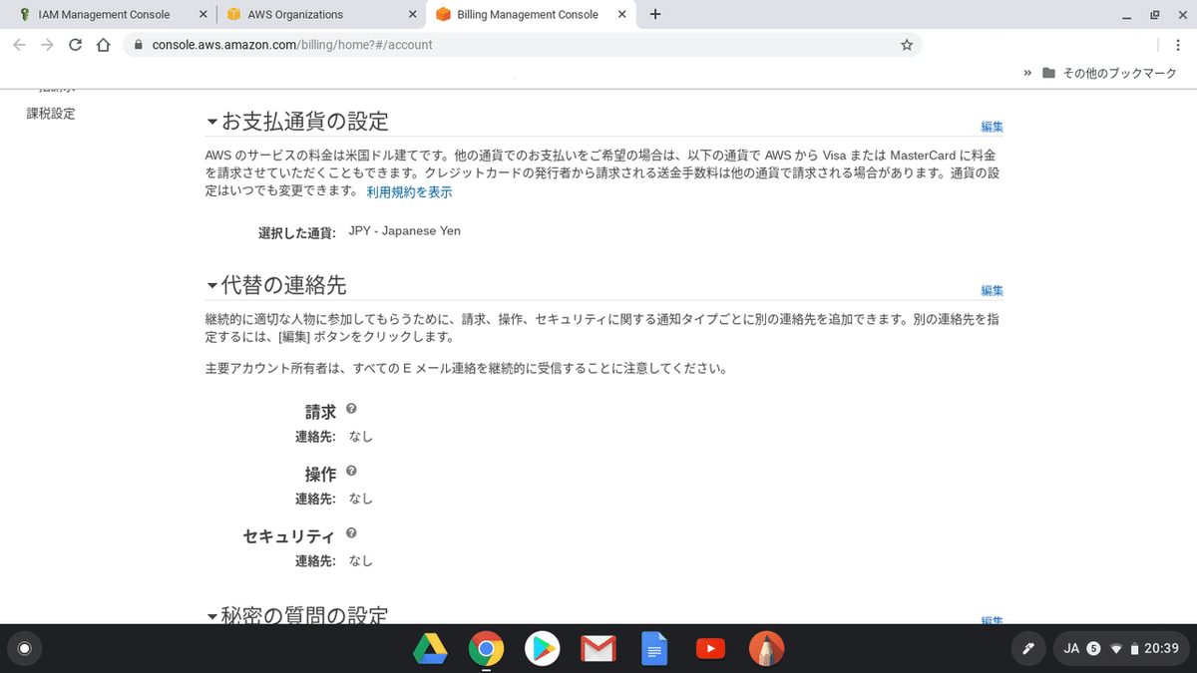Image resolution: width=1197 pixels, height=673 pixels.
Task: Collapse the 代替の連絡先 section
Action: [211, 284]
